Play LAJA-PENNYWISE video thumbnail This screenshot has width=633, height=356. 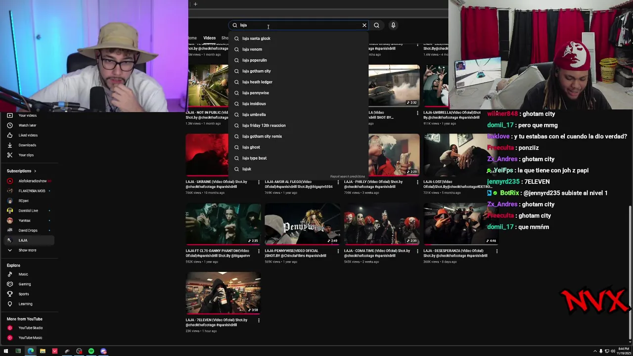click(302, 224)
